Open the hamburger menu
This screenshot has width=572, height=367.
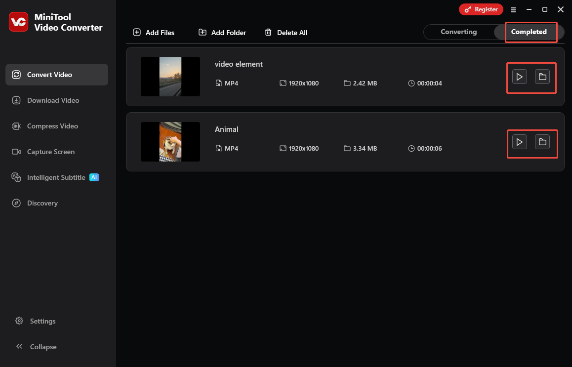point(513,9)
